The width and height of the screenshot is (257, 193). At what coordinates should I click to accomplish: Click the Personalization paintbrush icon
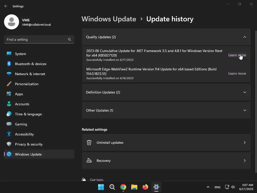coord(9,84)
